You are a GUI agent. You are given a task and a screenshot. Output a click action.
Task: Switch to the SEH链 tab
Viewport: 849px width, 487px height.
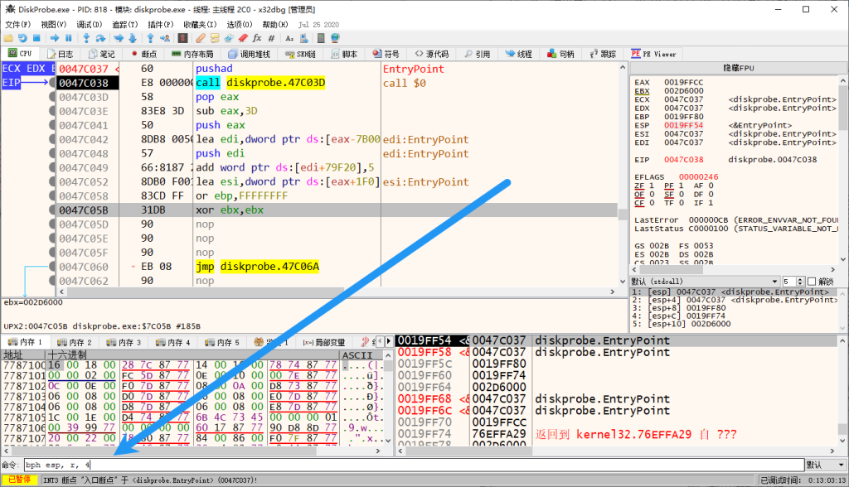[x=300, y=54]
